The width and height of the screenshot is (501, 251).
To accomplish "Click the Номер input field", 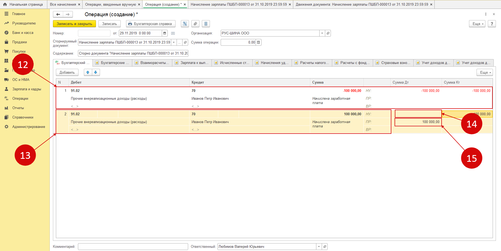I will [x=94, y=33].
